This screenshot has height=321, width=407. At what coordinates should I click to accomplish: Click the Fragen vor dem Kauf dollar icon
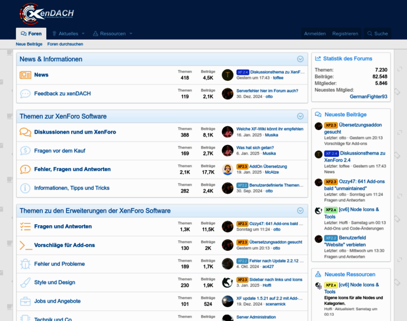tap(25, 151)
